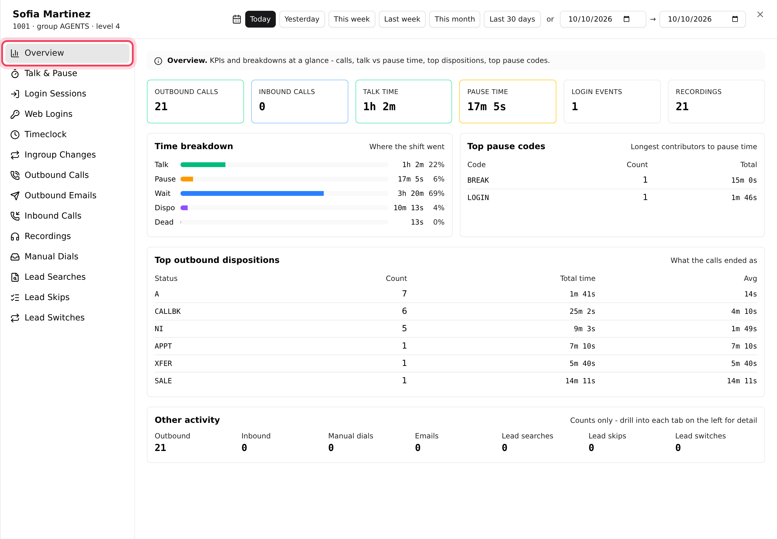This screenshot has width=777, height=539.
Task: Click the Lead Skips checklist icon
Action: (15, 297)
